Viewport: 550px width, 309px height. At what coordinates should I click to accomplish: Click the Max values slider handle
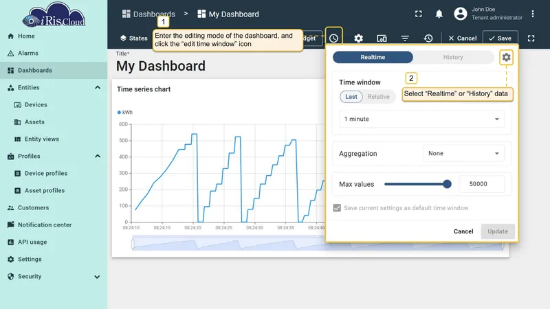click(x=447, y=184)
